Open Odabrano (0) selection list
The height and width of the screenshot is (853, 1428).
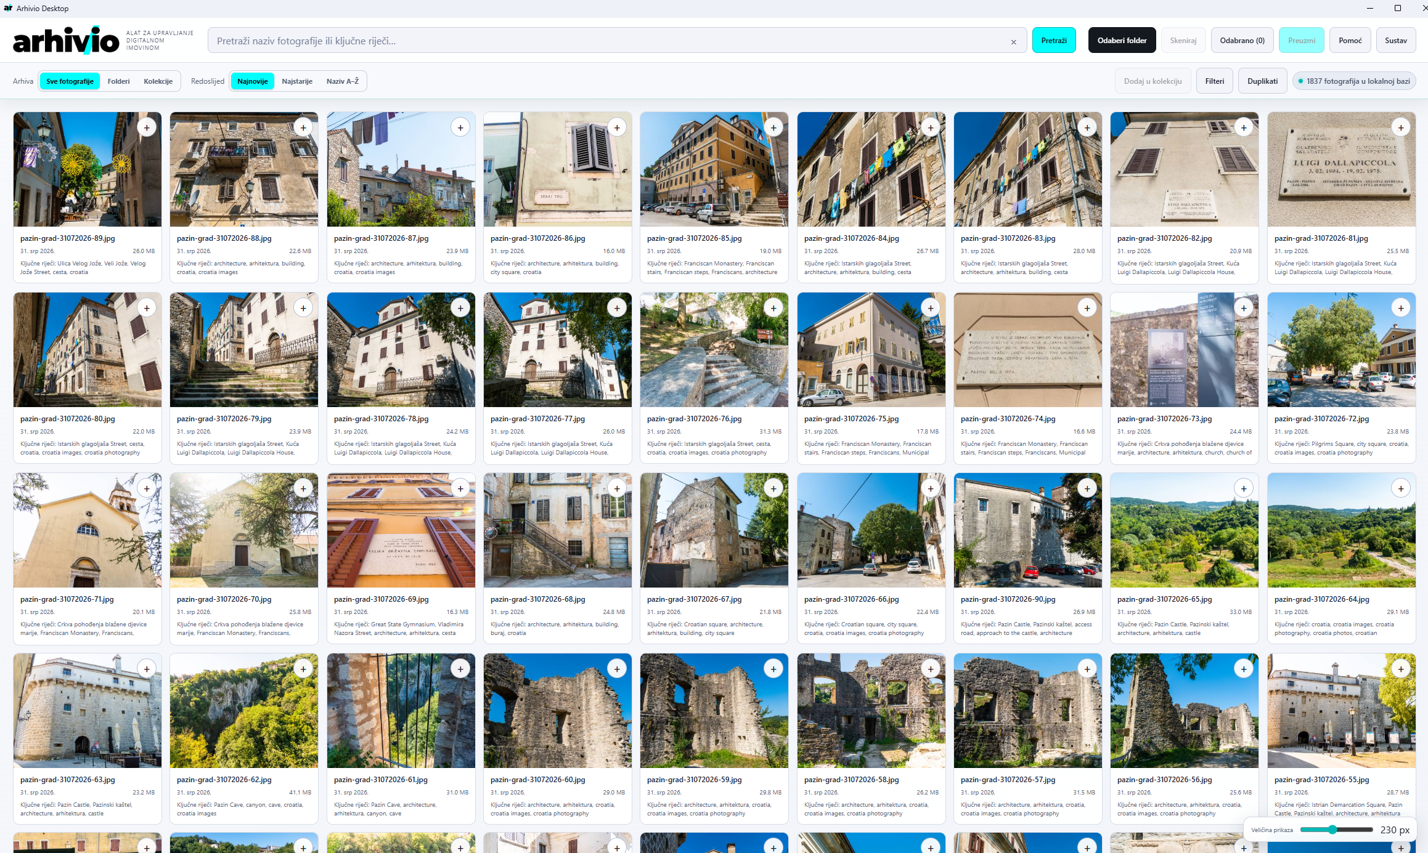[1242, 41]
